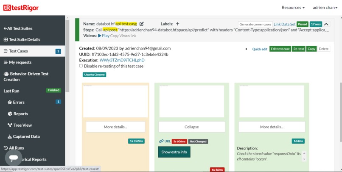Click the Re-test button
The height and width of the screenshot is (172, 342).
coord(299,49)
